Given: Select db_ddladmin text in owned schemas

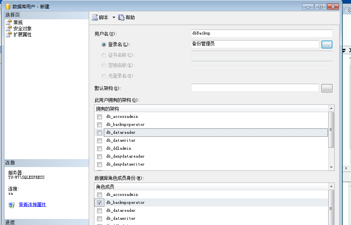Looking at the screenshot, I should 119,148.
